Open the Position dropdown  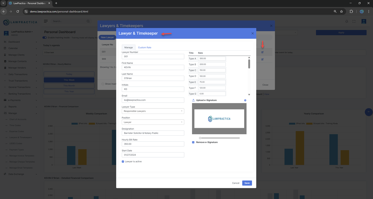click(x=153, y=122)
